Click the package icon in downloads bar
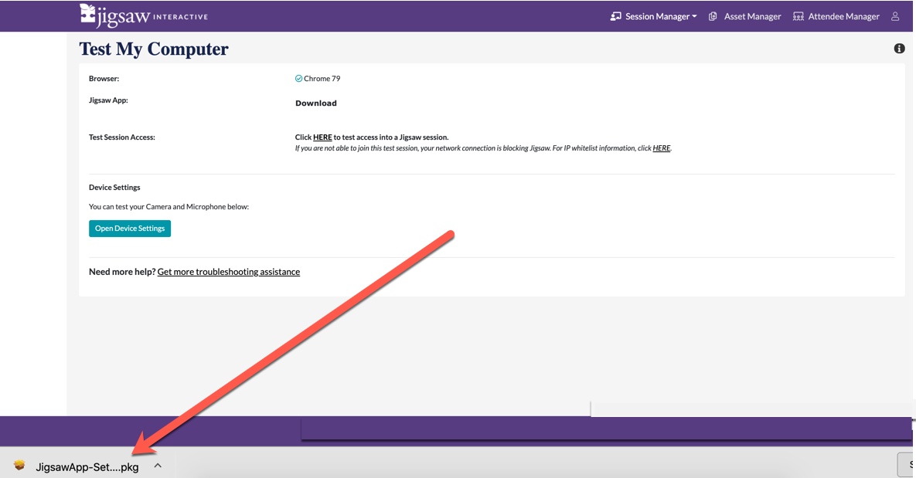The height and width of the screenshot is (478, 916). [20, 466]
